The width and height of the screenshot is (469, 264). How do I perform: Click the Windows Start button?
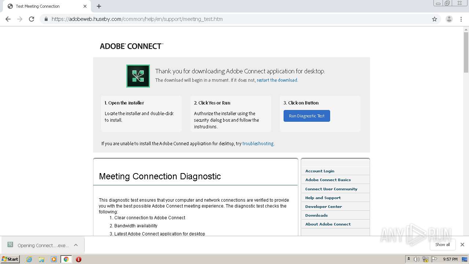point(10,259)
